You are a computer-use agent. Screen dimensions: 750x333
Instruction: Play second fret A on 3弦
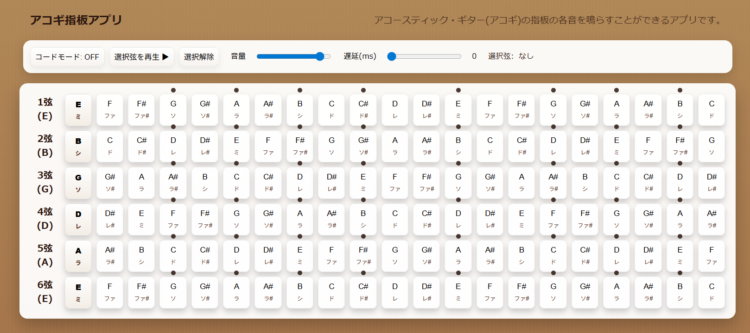[141, 183]
